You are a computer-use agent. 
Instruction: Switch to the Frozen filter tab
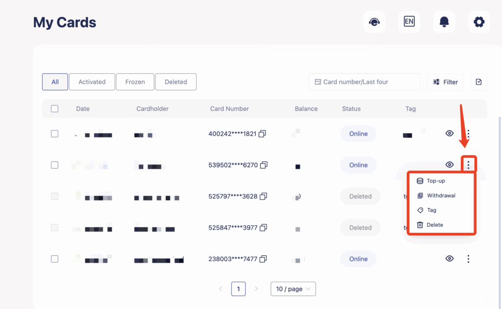click(x=135, y=82)
